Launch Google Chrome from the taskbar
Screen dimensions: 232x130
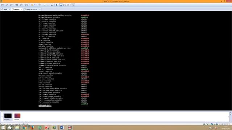(25, 127)
